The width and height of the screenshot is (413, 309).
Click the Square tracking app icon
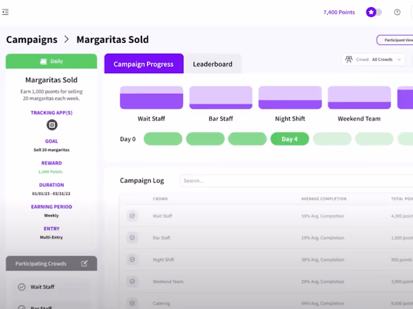52,125
